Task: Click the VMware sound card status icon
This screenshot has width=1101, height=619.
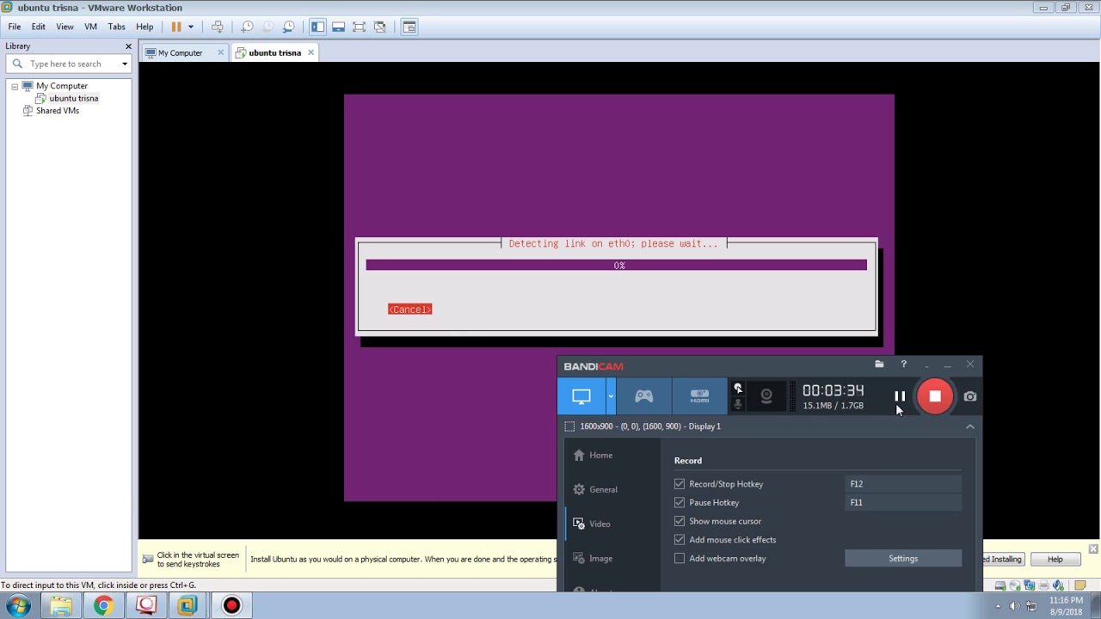Action: pyautogui.click(x=1059, y=586)
